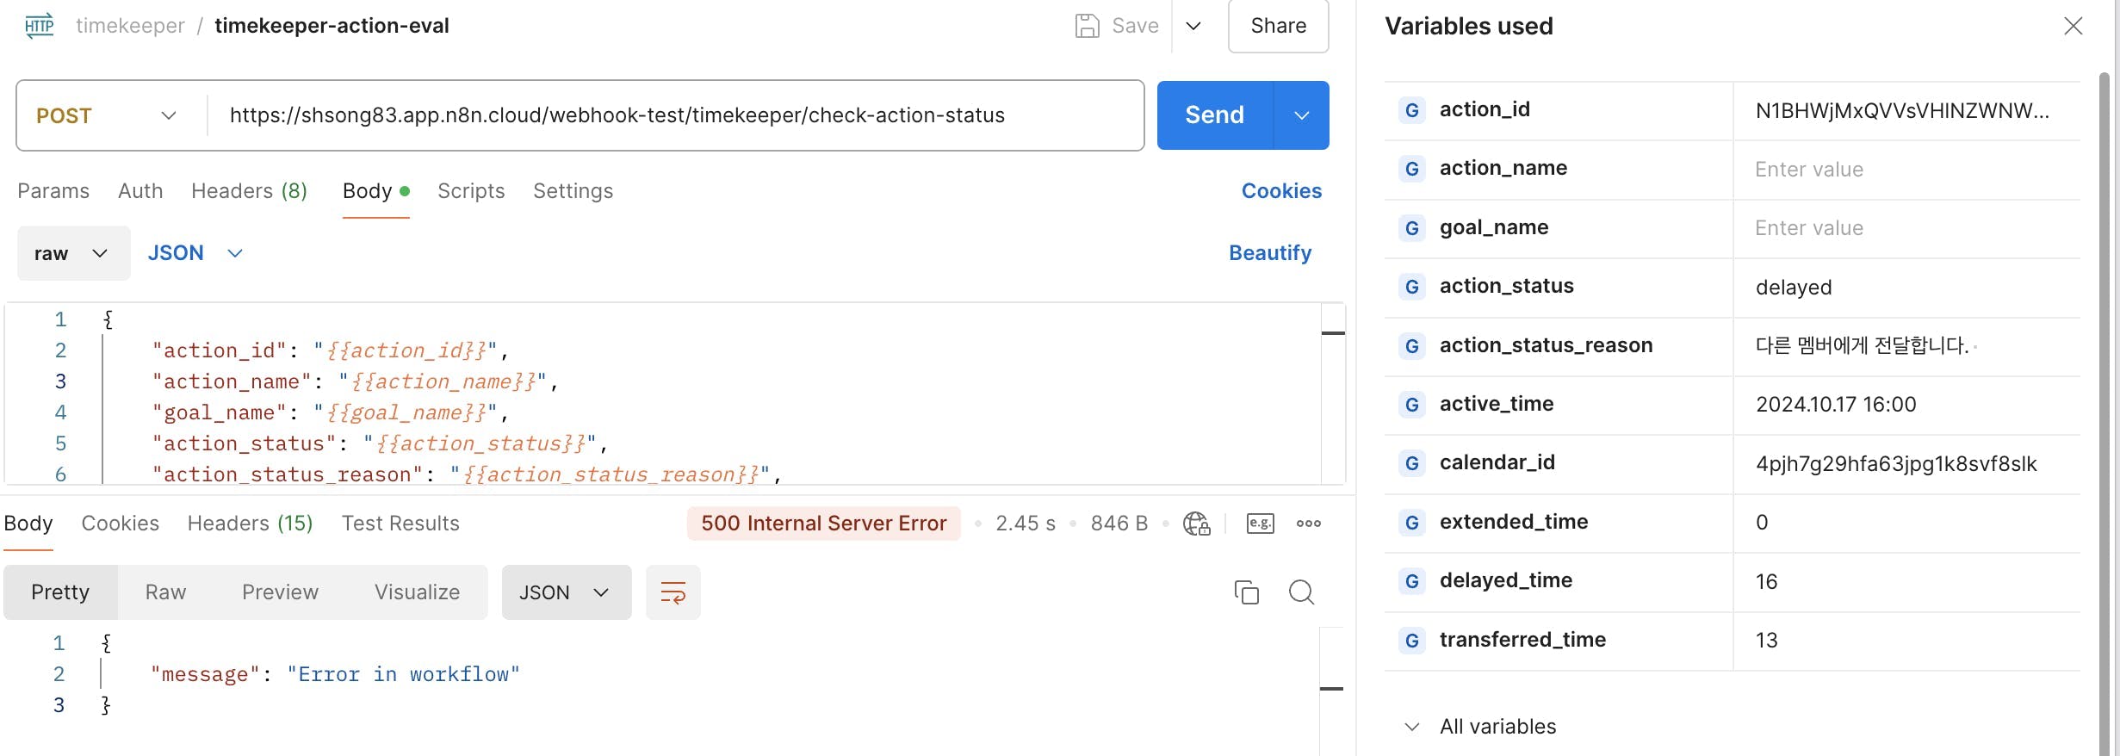Open the raw body type dropdown
The image size is (2120, 756).
coord(72,253)
